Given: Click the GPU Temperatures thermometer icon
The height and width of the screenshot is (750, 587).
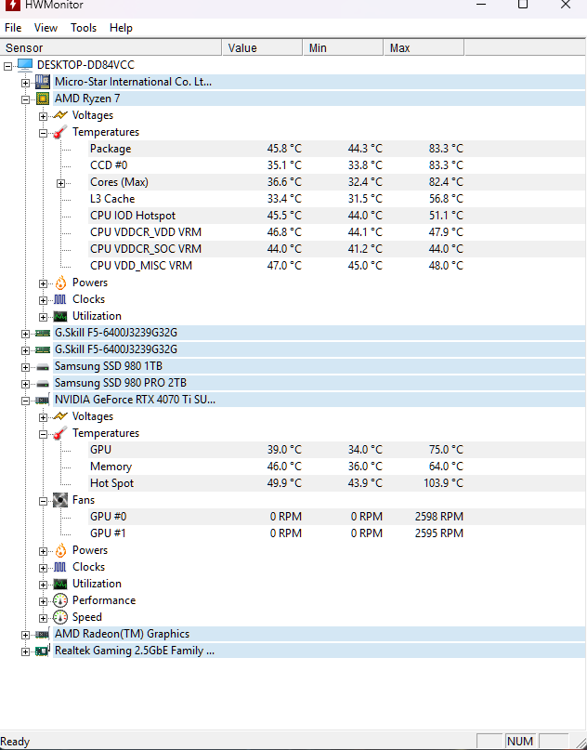Looking at the screenshot, I should [x=60, y=433].
